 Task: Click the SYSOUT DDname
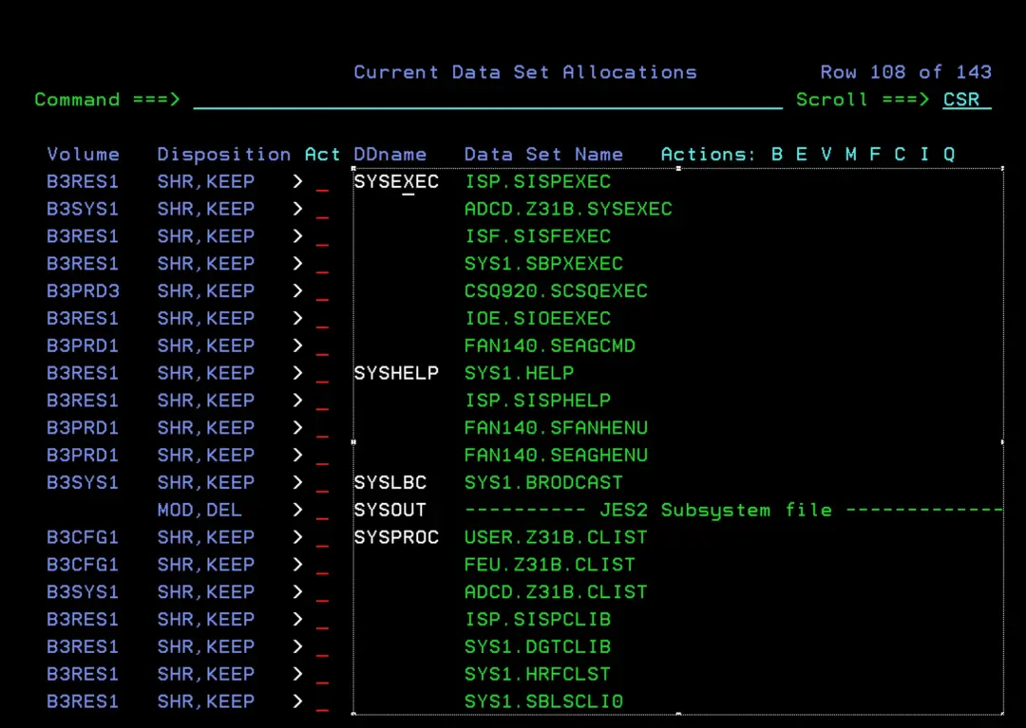click(x=390, y=510)
